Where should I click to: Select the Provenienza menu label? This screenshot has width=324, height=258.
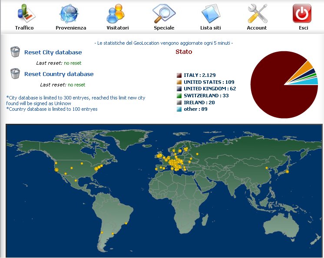(x=71, y=28)
